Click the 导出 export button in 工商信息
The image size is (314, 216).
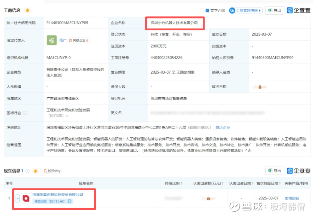point(274,10)
